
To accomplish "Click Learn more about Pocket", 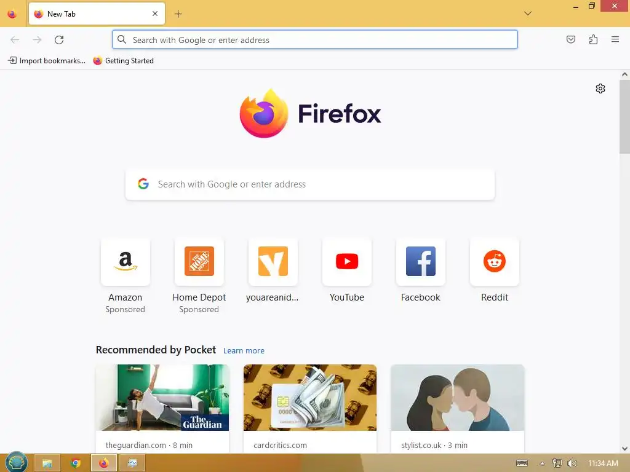I will tap(244, 350).
